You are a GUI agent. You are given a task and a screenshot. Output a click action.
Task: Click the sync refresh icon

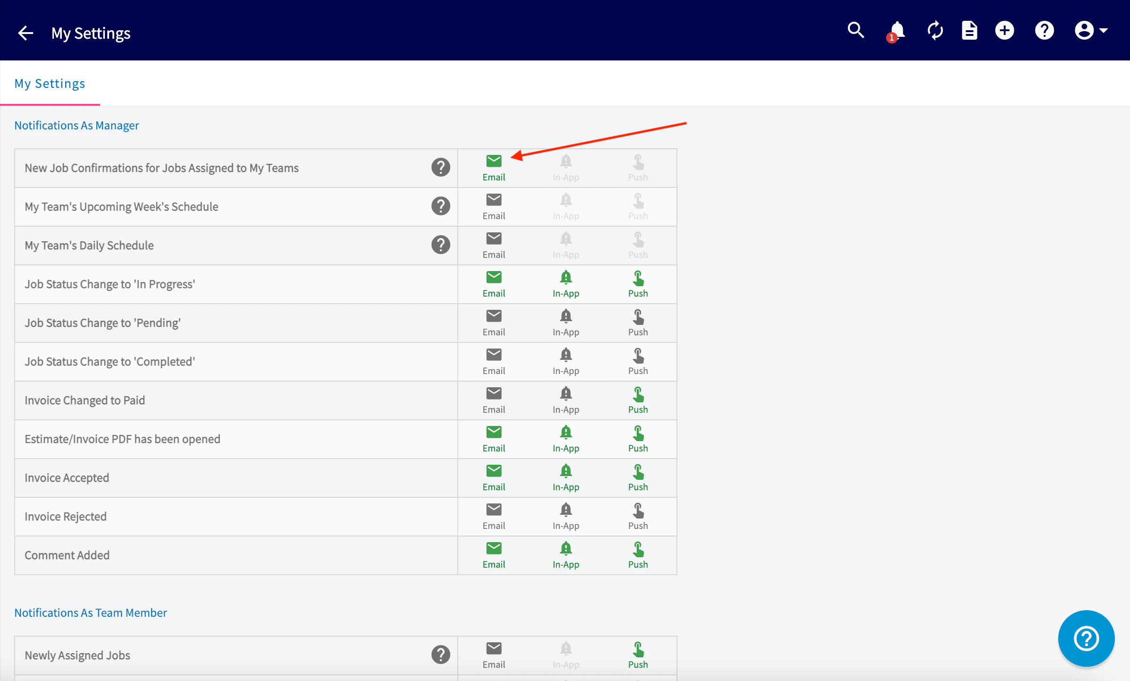pos(935,31)
